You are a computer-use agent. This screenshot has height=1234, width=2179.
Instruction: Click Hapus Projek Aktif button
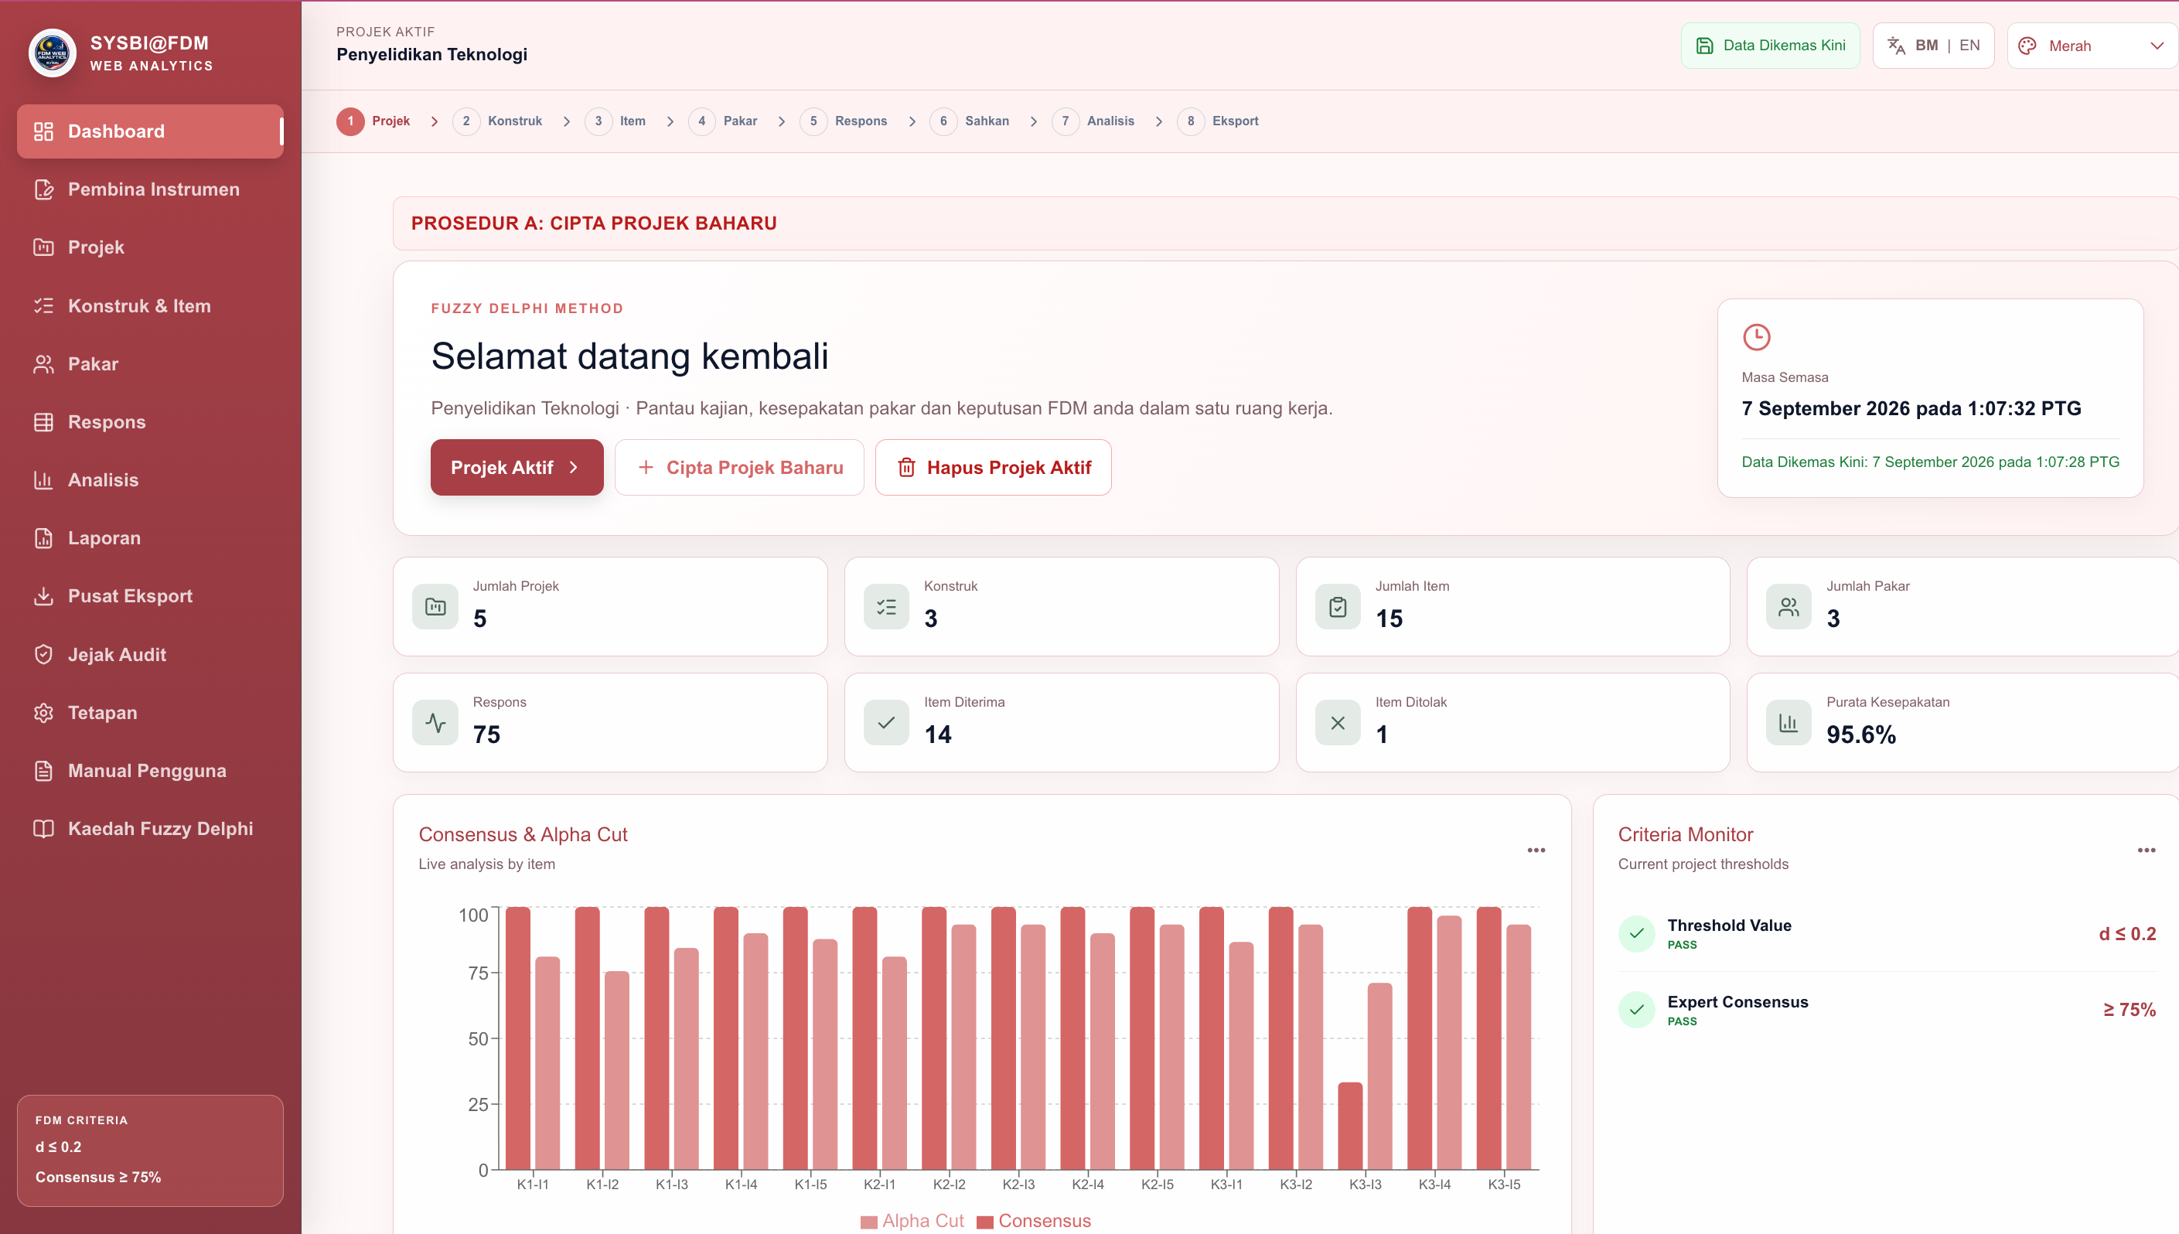pyautogui.click(x=994, y=467)
